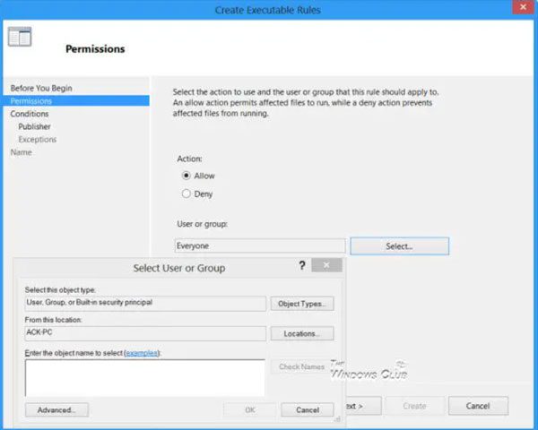Click the Next > wizard button
The height and width of the screenshot is (430, 538).
coord(363,406)
